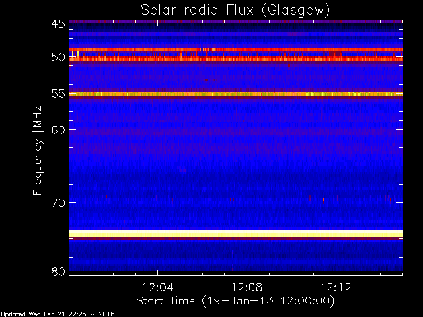Click the 70 MHz axis label
Screen dimensions: 423x317
click(x=58, y=203)
